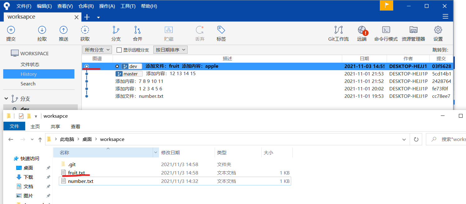Image resolution: width=466 pixels, height=204 pixels.
Task: Open the 按日期排序 dropdown
Action: (170, 50)
